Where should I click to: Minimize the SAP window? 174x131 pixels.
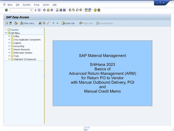157,2
